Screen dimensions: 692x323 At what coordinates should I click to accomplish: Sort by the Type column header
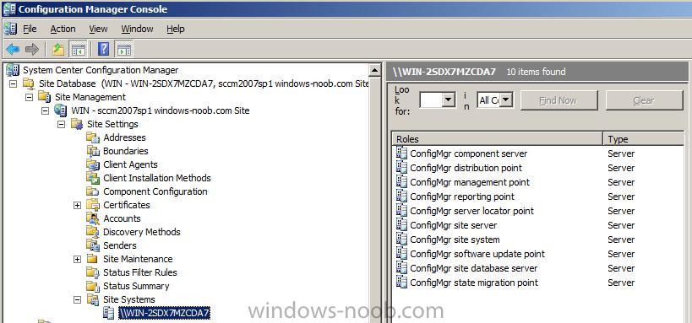point(644,139)
